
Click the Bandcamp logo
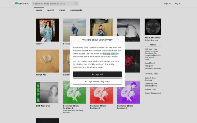click(22, 4)
